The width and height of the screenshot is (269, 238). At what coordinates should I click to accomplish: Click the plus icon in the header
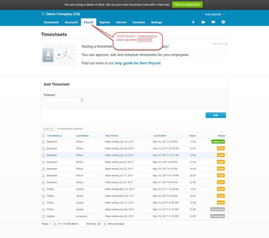pos(193,22)
